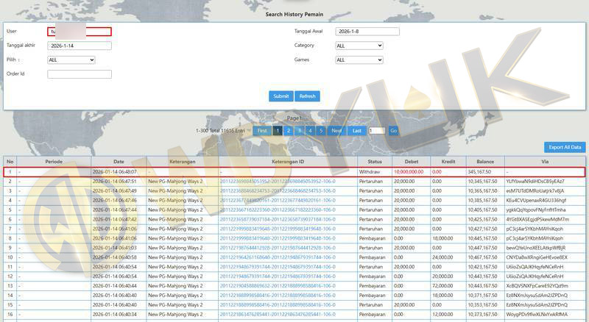Click the Submit button

(x=281, y=96)
